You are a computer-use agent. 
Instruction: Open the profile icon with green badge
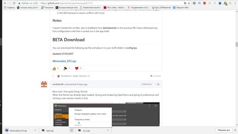coord(225,3)
